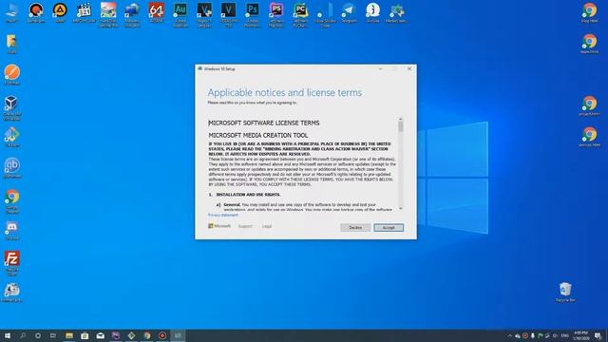Select the Google Chrome icon in left column
Viewport: 608px width, 342px height.
click(x=11, y=200)
